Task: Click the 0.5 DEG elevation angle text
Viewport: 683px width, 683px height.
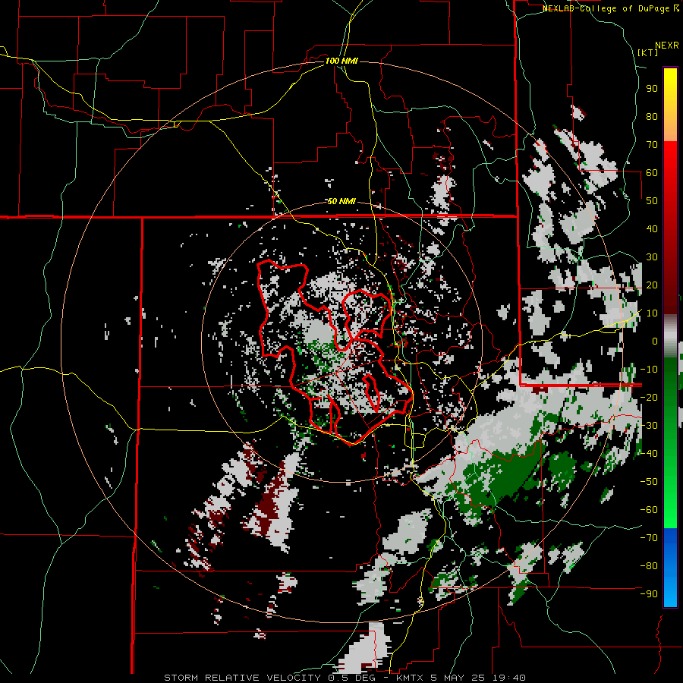Action: (354, 678)
